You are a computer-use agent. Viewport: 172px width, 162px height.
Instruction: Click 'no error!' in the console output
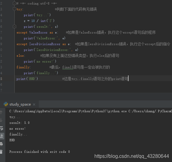pyautogui.click(x=17, y=128)
